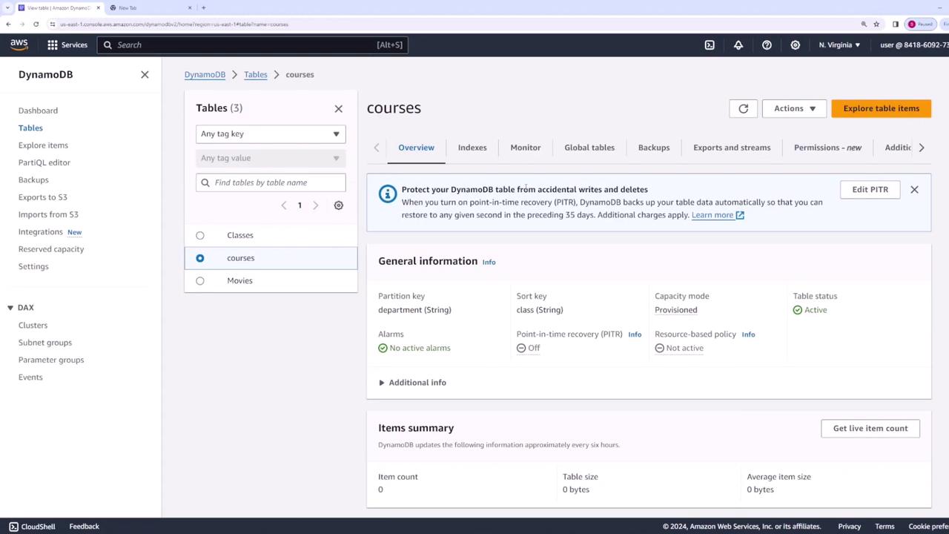Open Info link beside General information
The height and width of the screenshot is (534, 949).
[489, 262]
